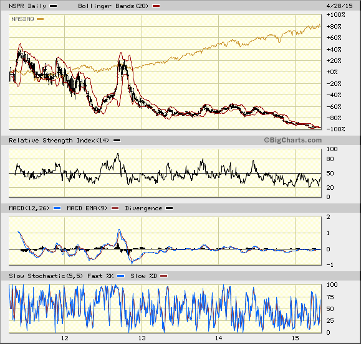Click the Fast %K legend label
Image resolution: width=361 pixels, height=344 pixels.
(100, 276)
